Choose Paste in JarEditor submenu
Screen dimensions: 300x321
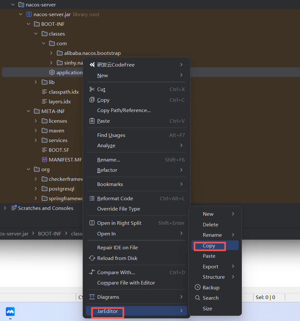coord(215,256)
